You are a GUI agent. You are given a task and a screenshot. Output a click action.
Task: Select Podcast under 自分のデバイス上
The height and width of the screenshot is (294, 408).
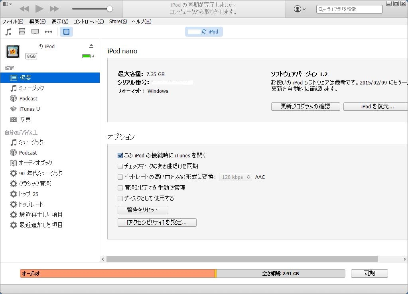[x=50, y=153]
